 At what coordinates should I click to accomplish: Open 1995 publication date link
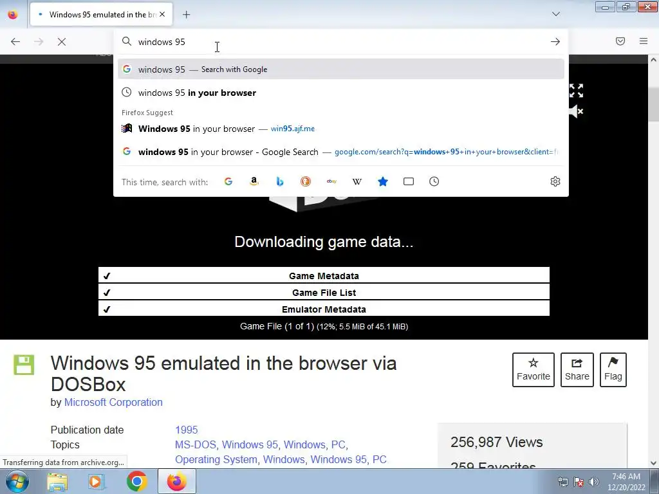point(186,430)
